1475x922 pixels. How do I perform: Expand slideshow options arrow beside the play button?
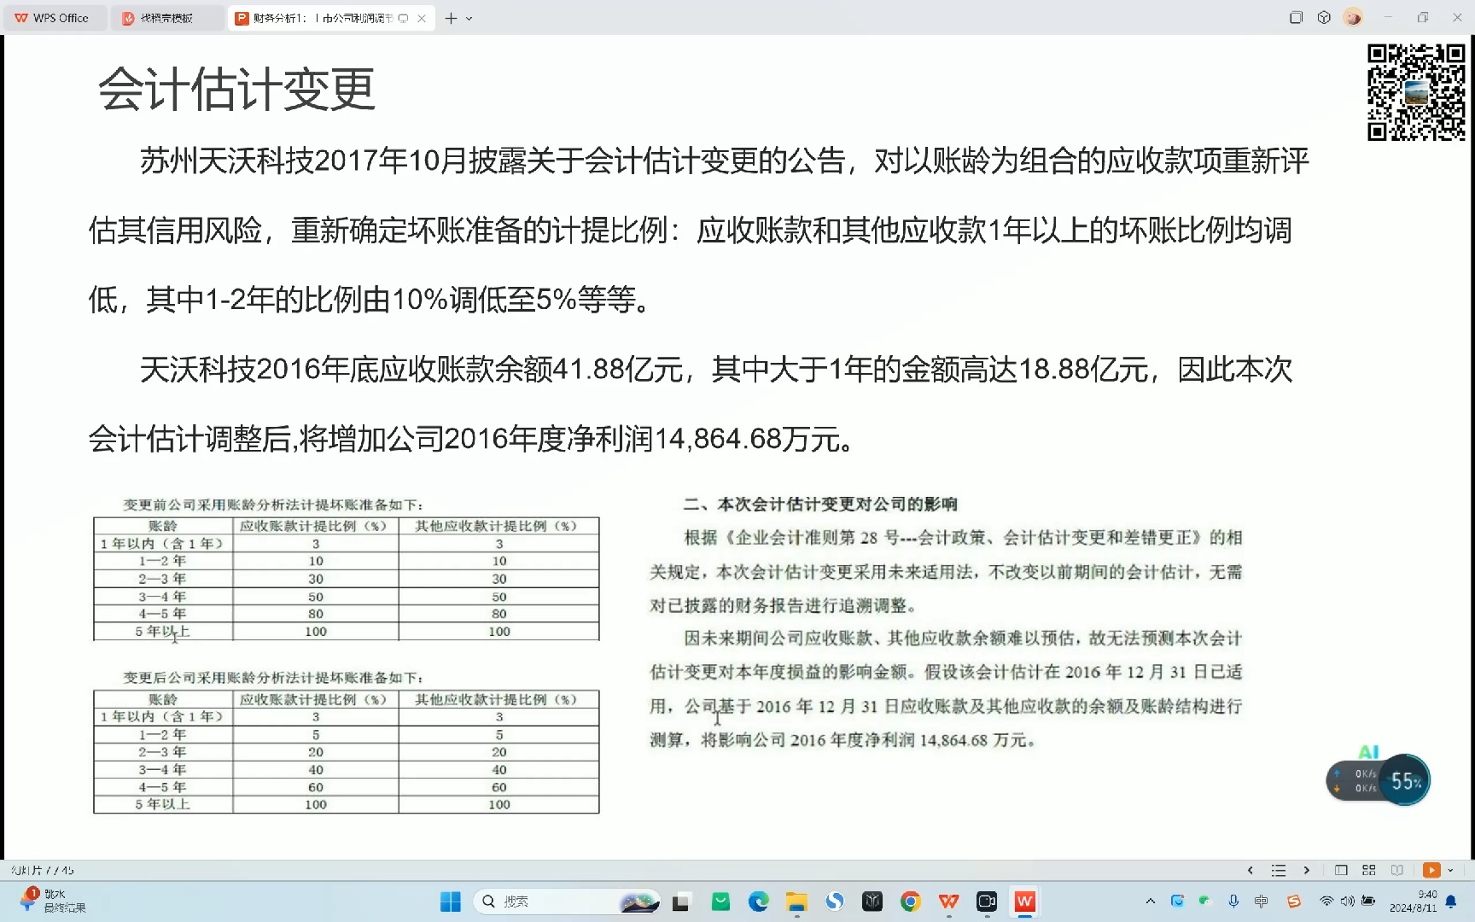(1450, 870)
